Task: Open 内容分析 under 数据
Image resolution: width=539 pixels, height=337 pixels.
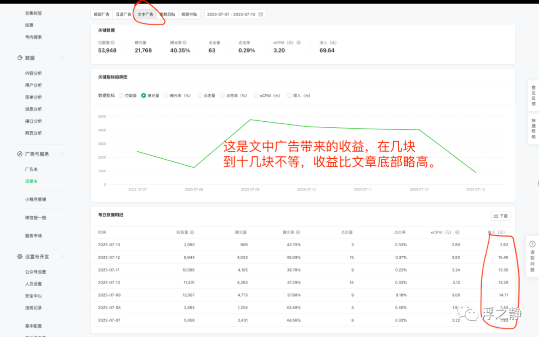Action: tap(33, 73)
